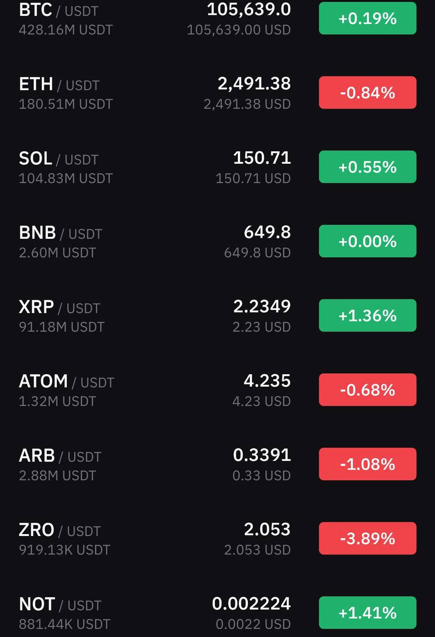Select the XRP / USDT pair
435x637 pixels.
(217, 315)
